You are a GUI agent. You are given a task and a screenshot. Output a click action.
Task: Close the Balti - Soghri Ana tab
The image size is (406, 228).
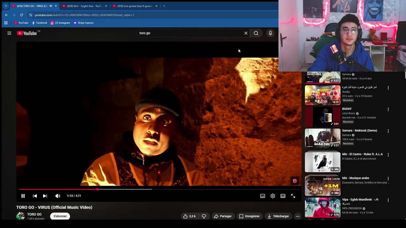(106, 6)
